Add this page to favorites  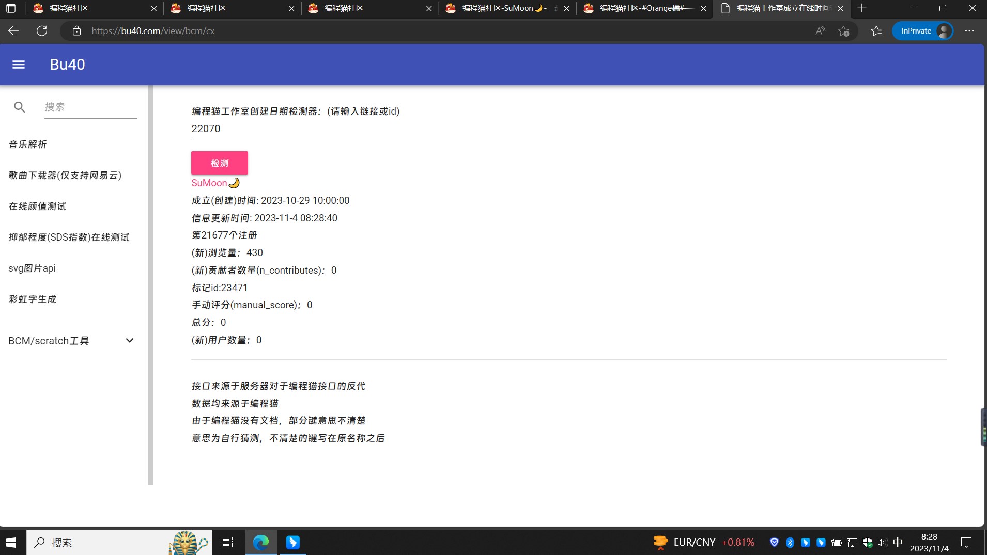coord(844,31)
